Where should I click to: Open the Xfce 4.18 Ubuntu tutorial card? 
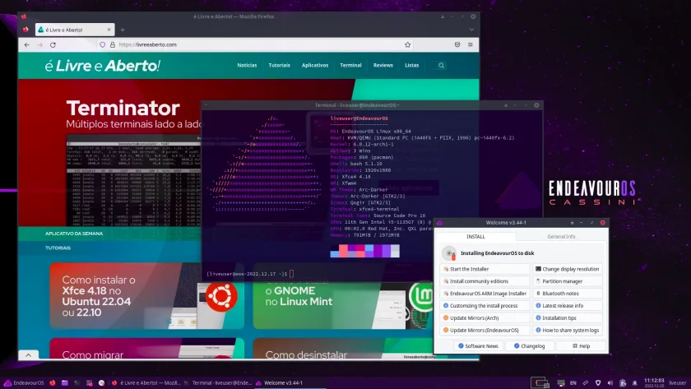click(146, 295)
